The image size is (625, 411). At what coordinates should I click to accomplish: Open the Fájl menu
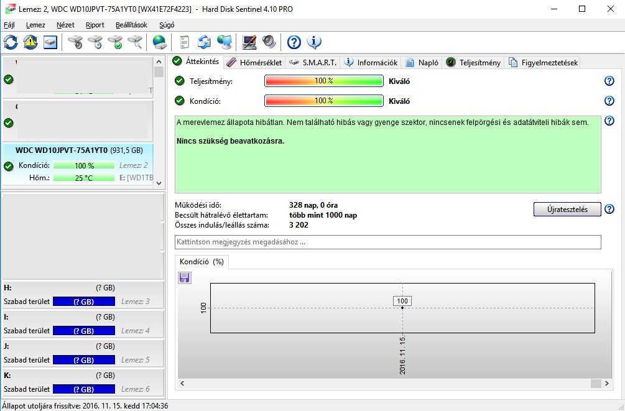click(9, 25)
